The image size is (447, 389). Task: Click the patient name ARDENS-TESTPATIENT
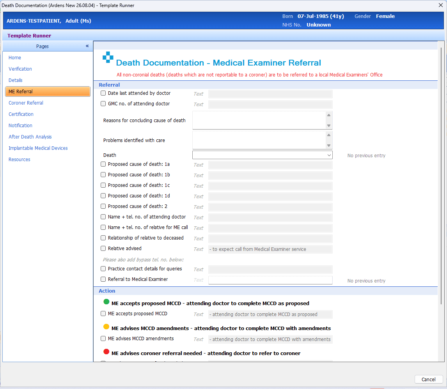[x=34, y=21]
